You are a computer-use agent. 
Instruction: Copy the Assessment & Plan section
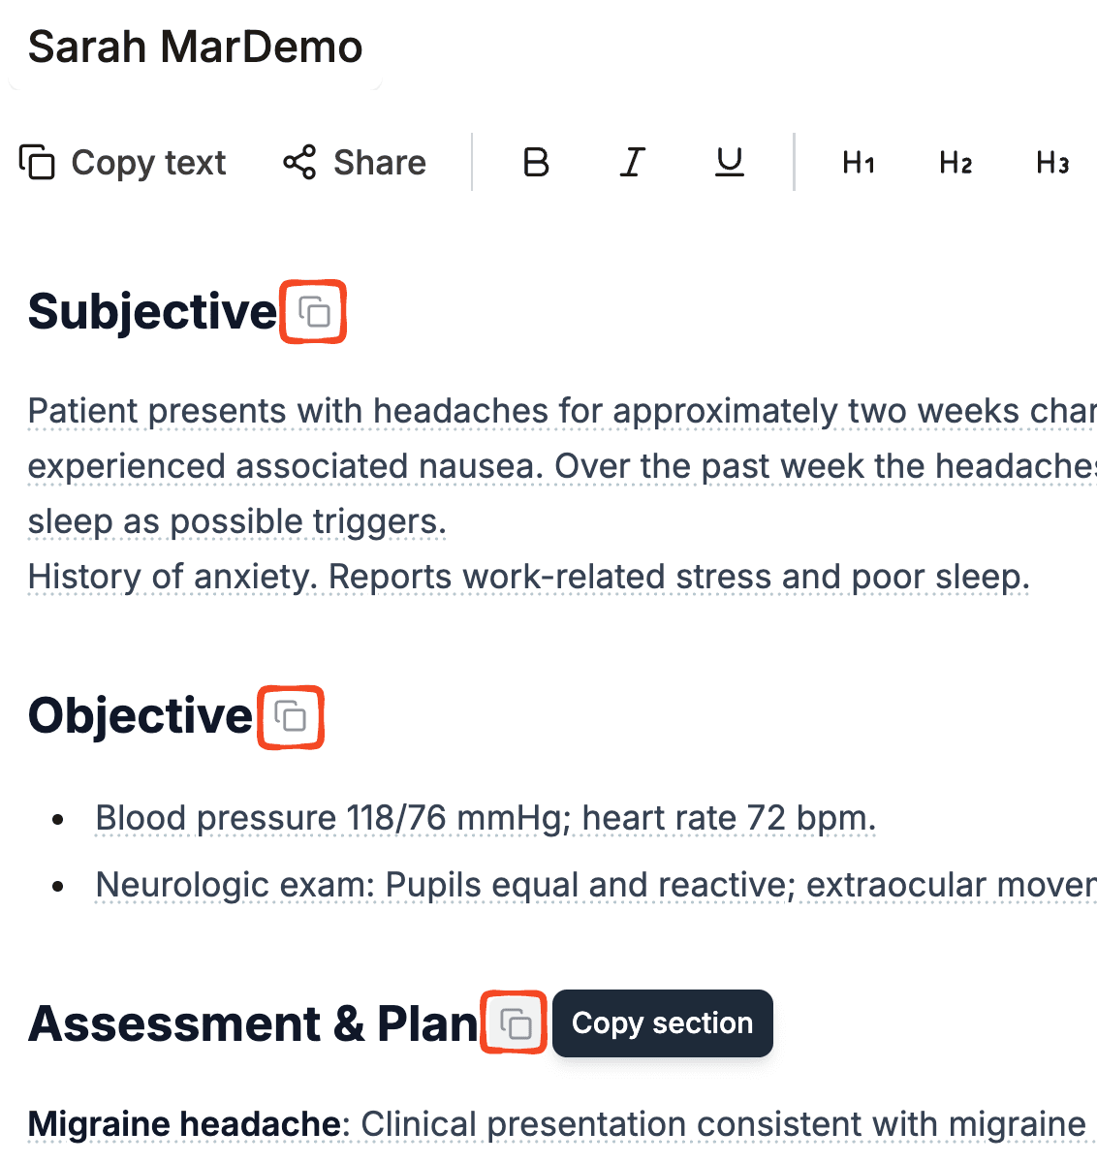coord(515,1023)
